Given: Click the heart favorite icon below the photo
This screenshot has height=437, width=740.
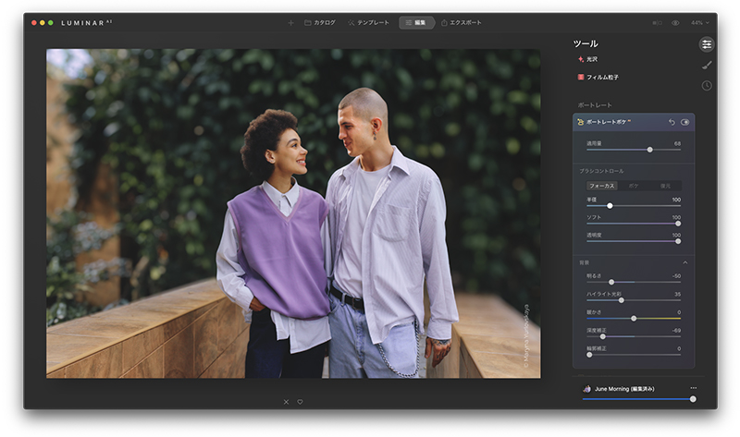Looking at the screenshot, I should pos(300,402).
